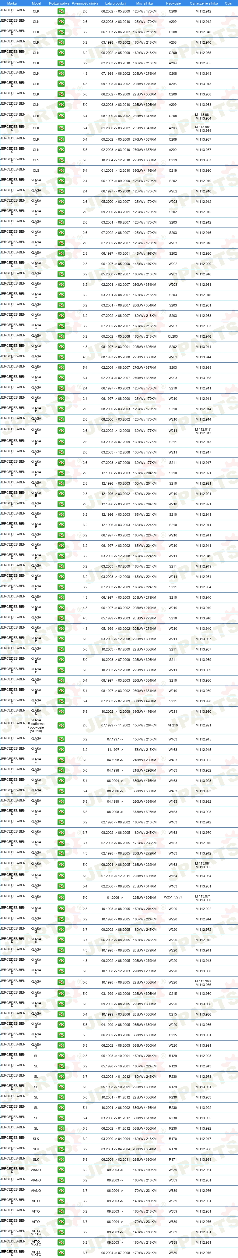Click fuel icon in 220kW / 299KM row

click(61, 971)
